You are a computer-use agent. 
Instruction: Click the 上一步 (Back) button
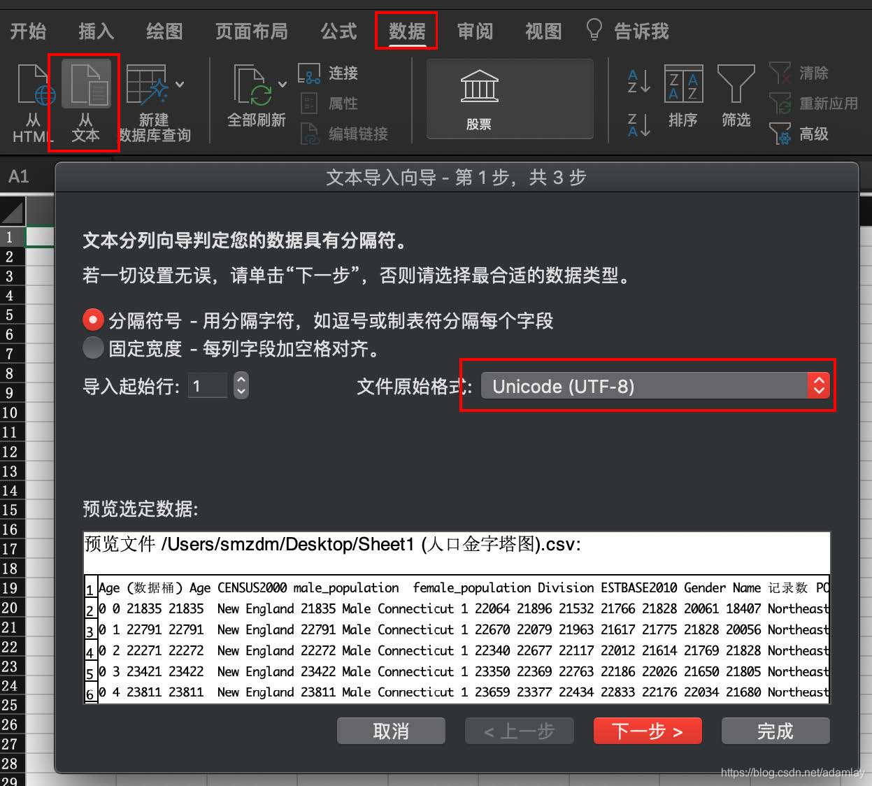coord(520,731)
